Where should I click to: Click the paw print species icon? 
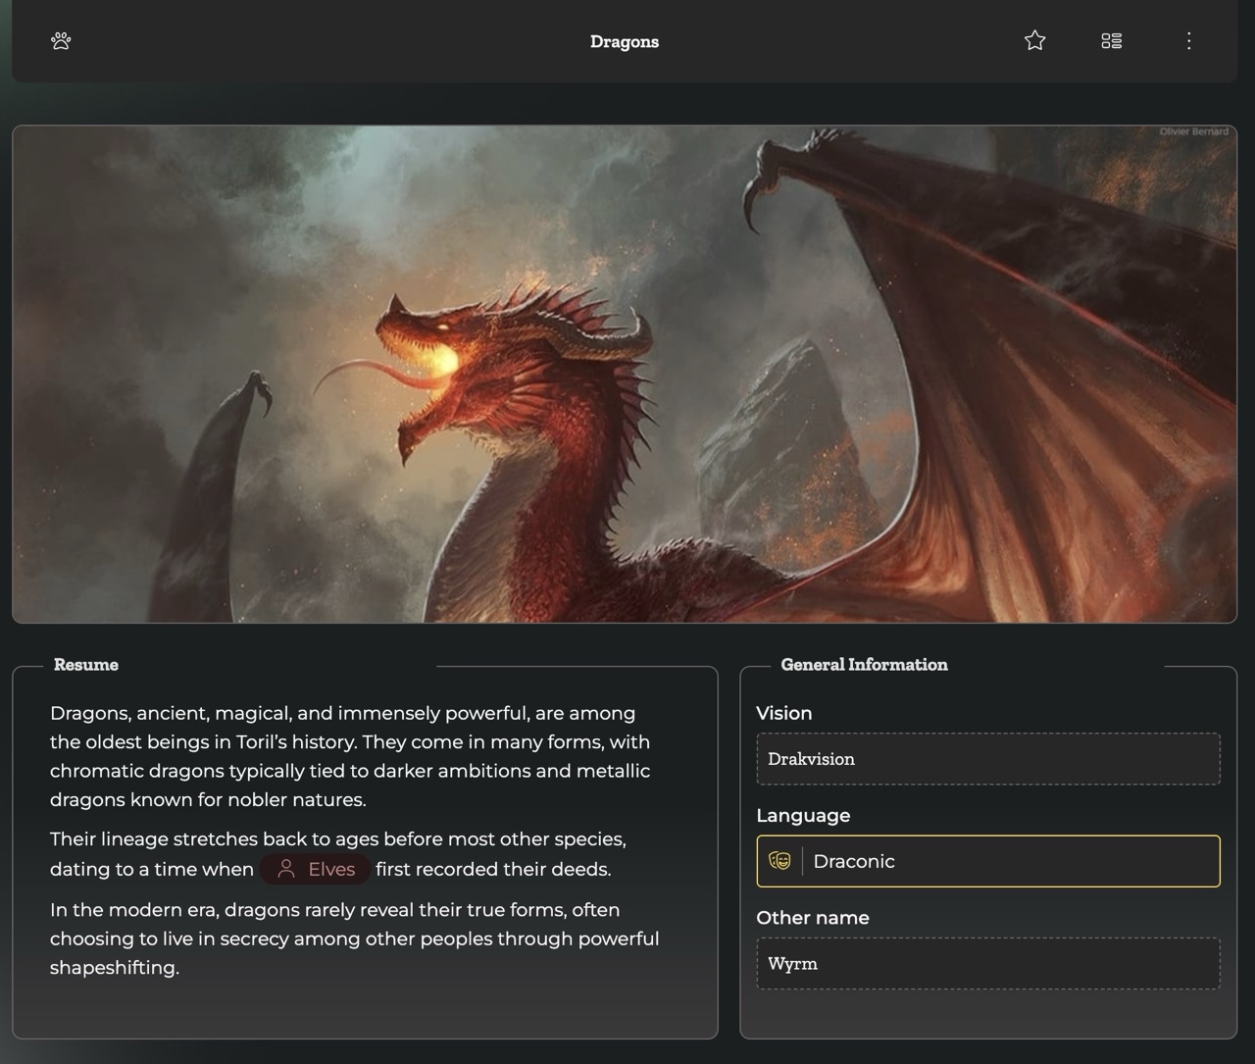click(61, 41)
